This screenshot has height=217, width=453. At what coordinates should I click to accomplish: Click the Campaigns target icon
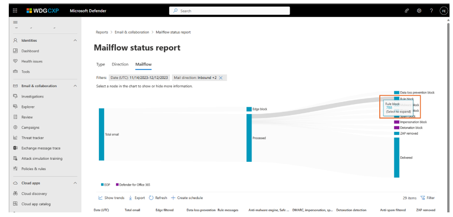point(15,127)
